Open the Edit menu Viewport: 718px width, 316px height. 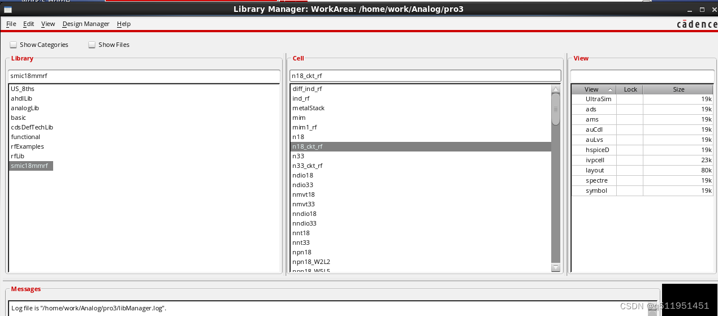pos(28,24)
